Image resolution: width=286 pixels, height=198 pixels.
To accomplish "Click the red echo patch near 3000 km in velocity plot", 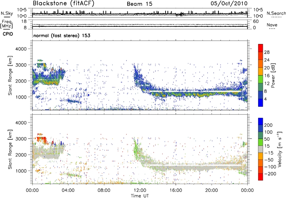I will 41,139.
